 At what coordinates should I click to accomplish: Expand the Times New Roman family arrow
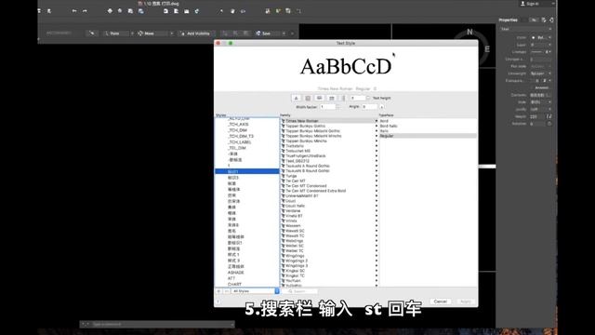[x=377, y=121]
